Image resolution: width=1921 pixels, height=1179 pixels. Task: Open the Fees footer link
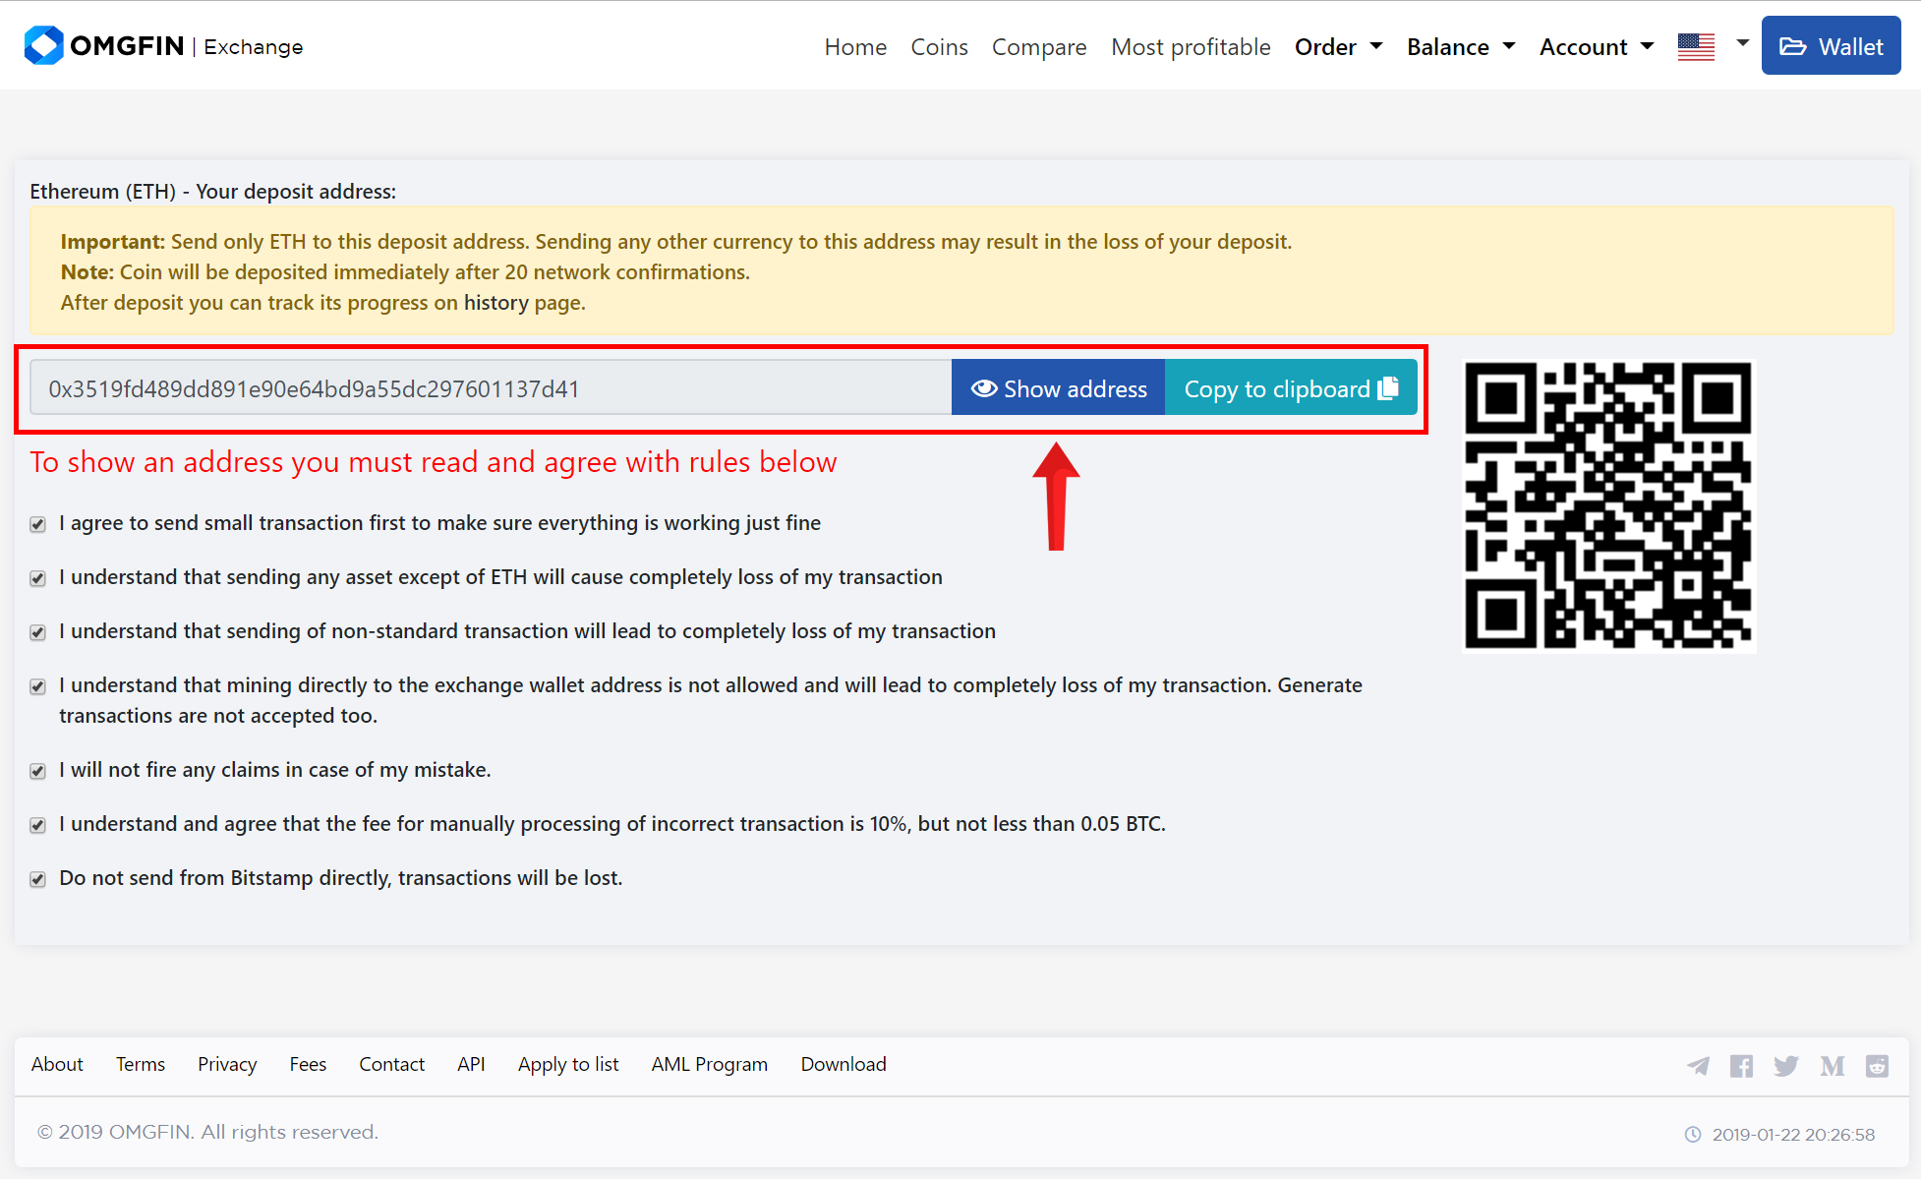(308, 1064)
